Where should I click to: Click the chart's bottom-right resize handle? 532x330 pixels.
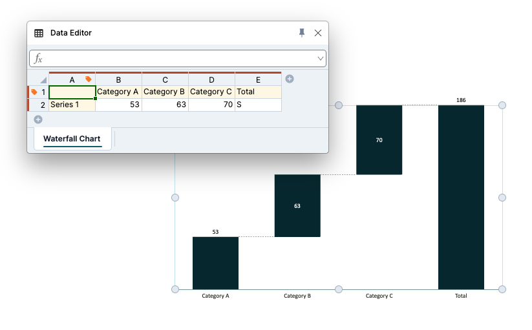tap(502, 289)
